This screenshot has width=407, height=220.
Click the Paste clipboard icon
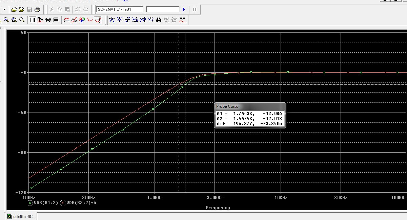[x=67, y=9]
